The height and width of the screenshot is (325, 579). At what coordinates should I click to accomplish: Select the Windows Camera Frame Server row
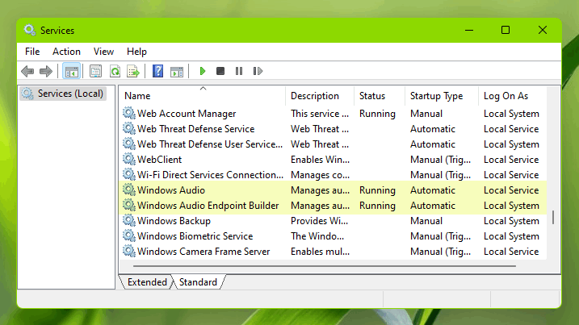pyautogui.click(x=333, y=252)
